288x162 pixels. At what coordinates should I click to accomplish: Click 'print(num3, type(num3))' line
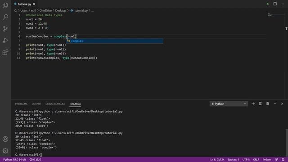point(46,54)
